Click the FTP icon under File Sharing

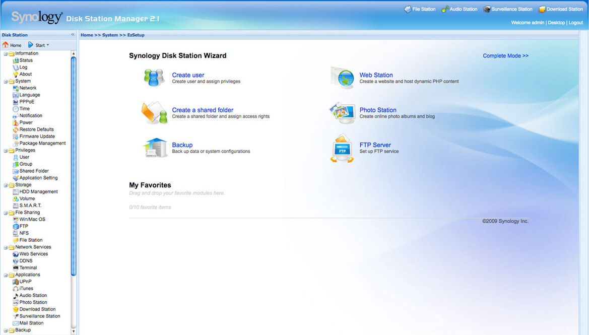click(16, 227)
